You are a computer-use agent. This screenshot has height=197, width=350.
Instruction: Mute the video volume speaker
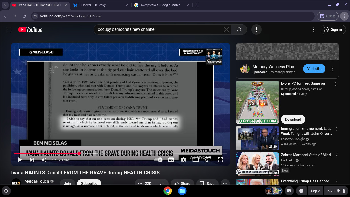pyautogui.click(x=44, y=160)
